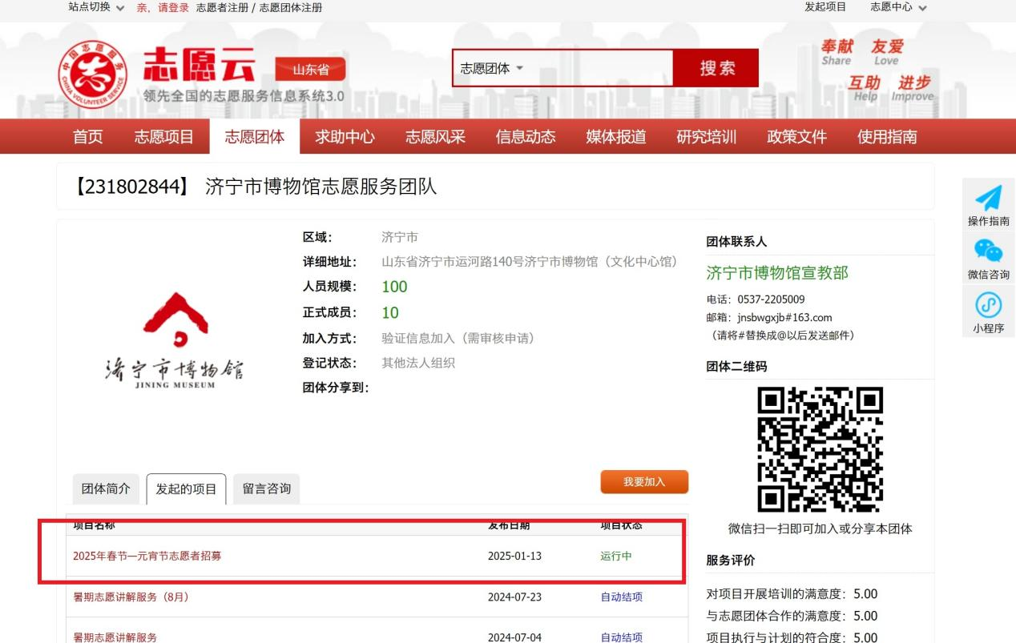Click the 人员规模 value 100
Image resolution: width=1016 pixels, height=643 pixels.
tap(394, 287)
